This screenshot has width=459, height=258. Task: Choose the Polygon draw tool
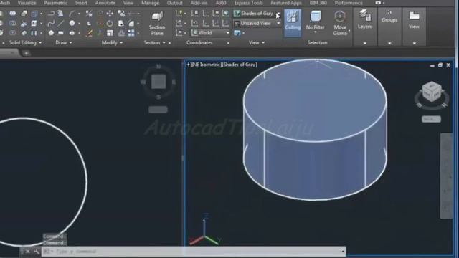(x=51, y=33)
